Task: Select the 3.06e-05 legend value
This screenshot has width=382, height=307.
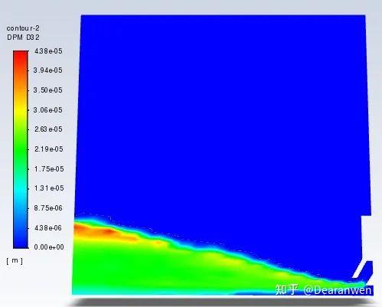Action: click(47, 110)
